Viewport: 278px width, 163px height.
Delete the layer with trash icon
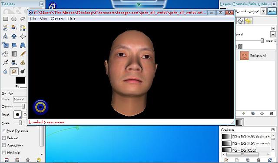click(271, 113)
